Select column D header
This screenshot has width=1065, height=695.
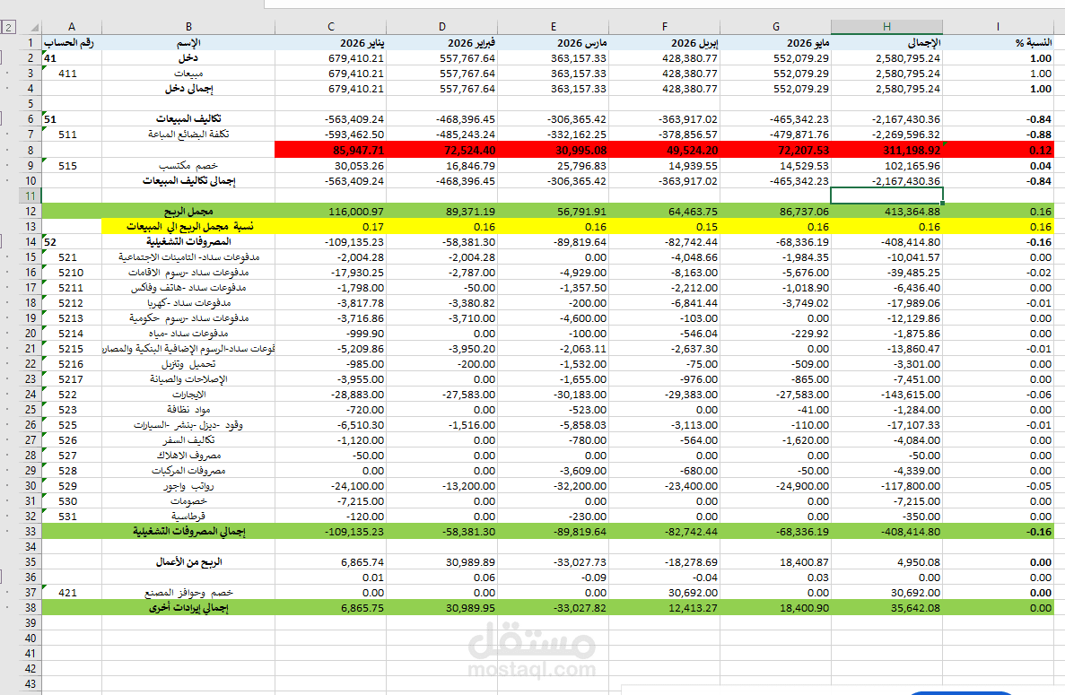tap(442, 27)
